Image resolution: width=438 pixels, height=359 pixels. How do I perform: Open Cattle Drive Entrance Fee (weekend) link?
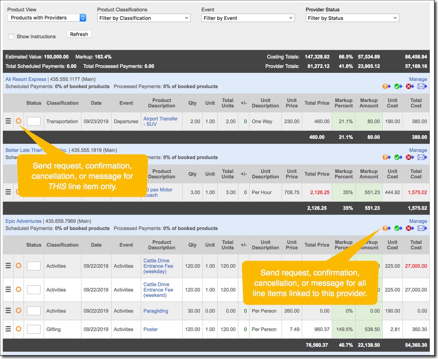tap(158, 290)
